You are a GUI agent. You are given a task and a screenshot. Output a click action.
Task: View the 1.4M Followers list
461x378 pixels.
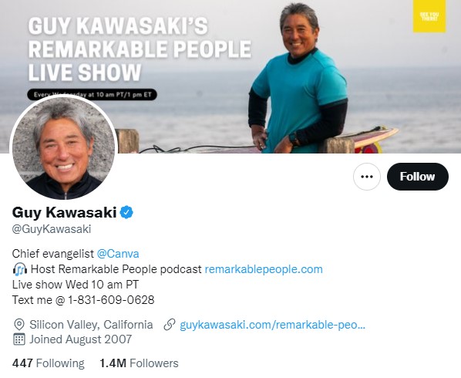click(x=139, y=363)
